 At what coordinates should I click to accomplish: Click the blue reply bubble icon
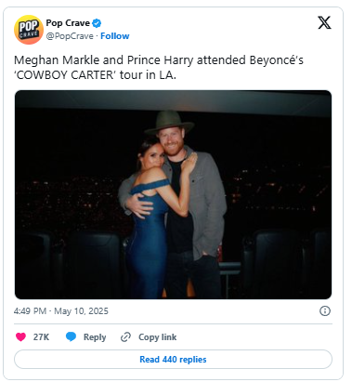pyautogui.click(x=71, y=336)
